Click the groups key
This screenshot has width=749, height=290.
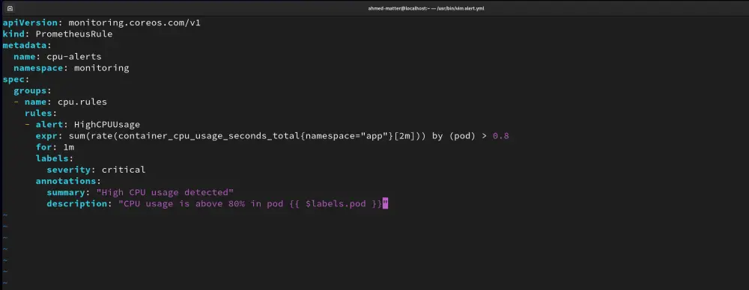point(30,90)
